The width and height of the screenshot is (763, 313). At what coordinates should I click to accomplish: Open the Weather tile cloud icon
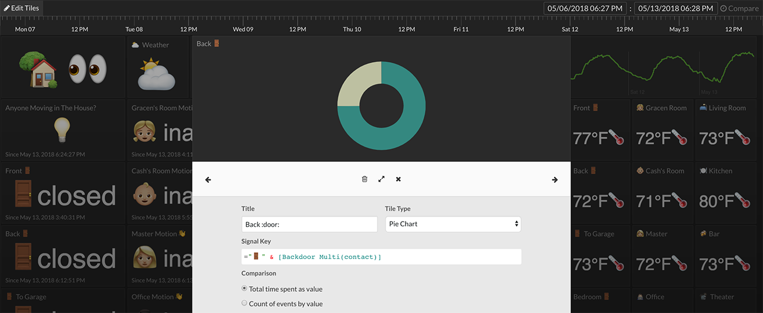(156, 74)
